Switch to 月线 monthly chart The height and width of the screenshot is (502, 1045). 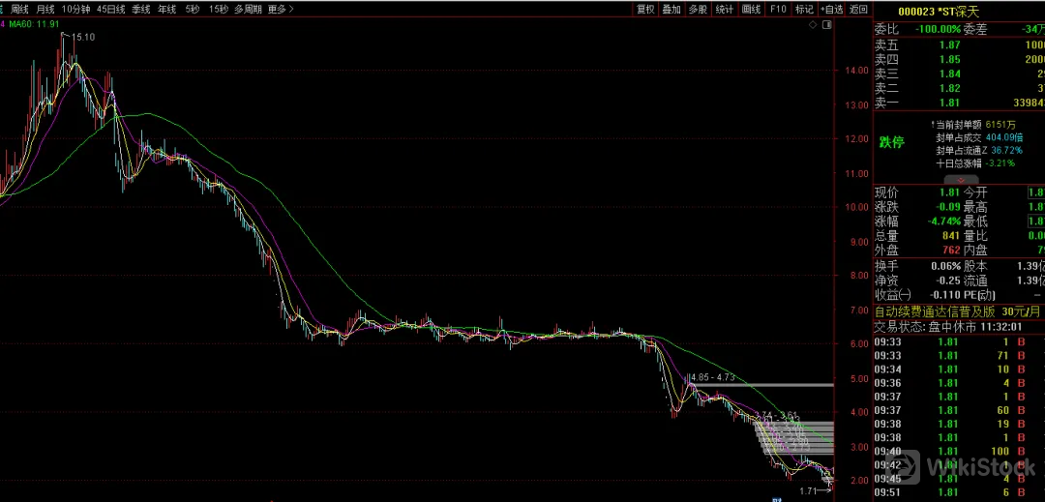45,9
